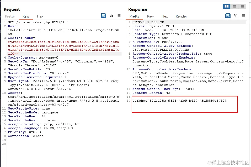Click the ctfshow{...} flag text in response body
The height and width of the screenshot is (167, 251).
click(179, 101)
